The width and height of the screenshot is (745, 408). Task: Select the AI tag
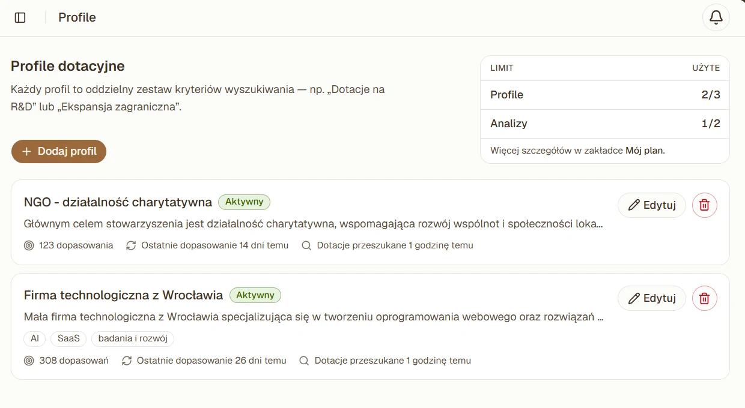click(35, 338)
